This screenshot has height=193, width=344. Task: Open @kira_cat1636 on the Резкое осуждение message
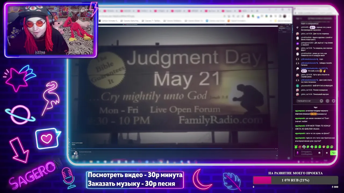[307, 90]
